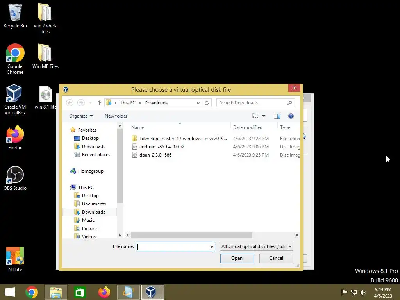Open the Start menu
The image size is (400, 300).
(x=10, y=292)
